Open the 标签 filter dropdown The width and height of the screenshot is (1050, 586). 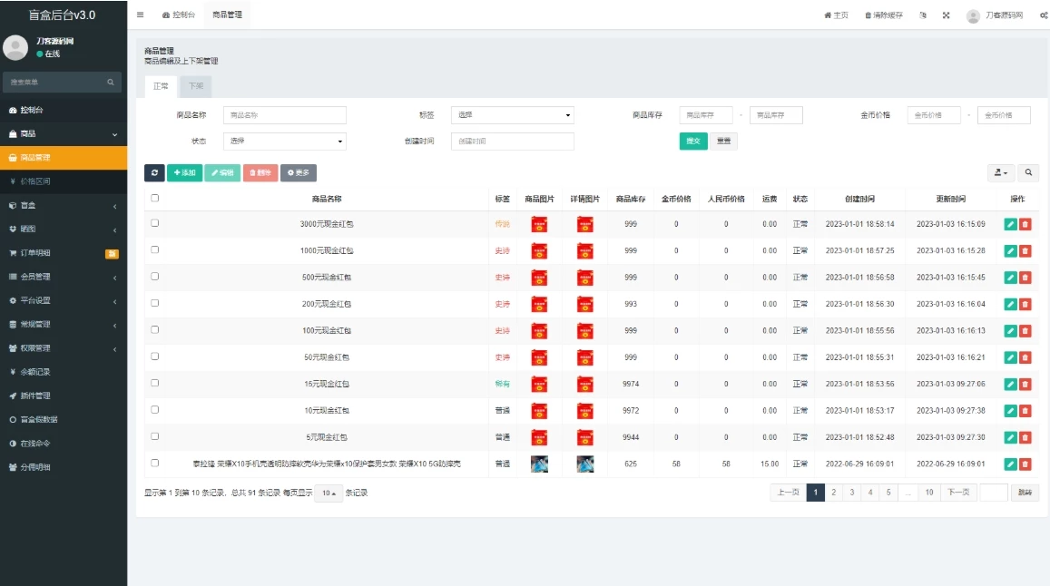[x=513, y=115]
